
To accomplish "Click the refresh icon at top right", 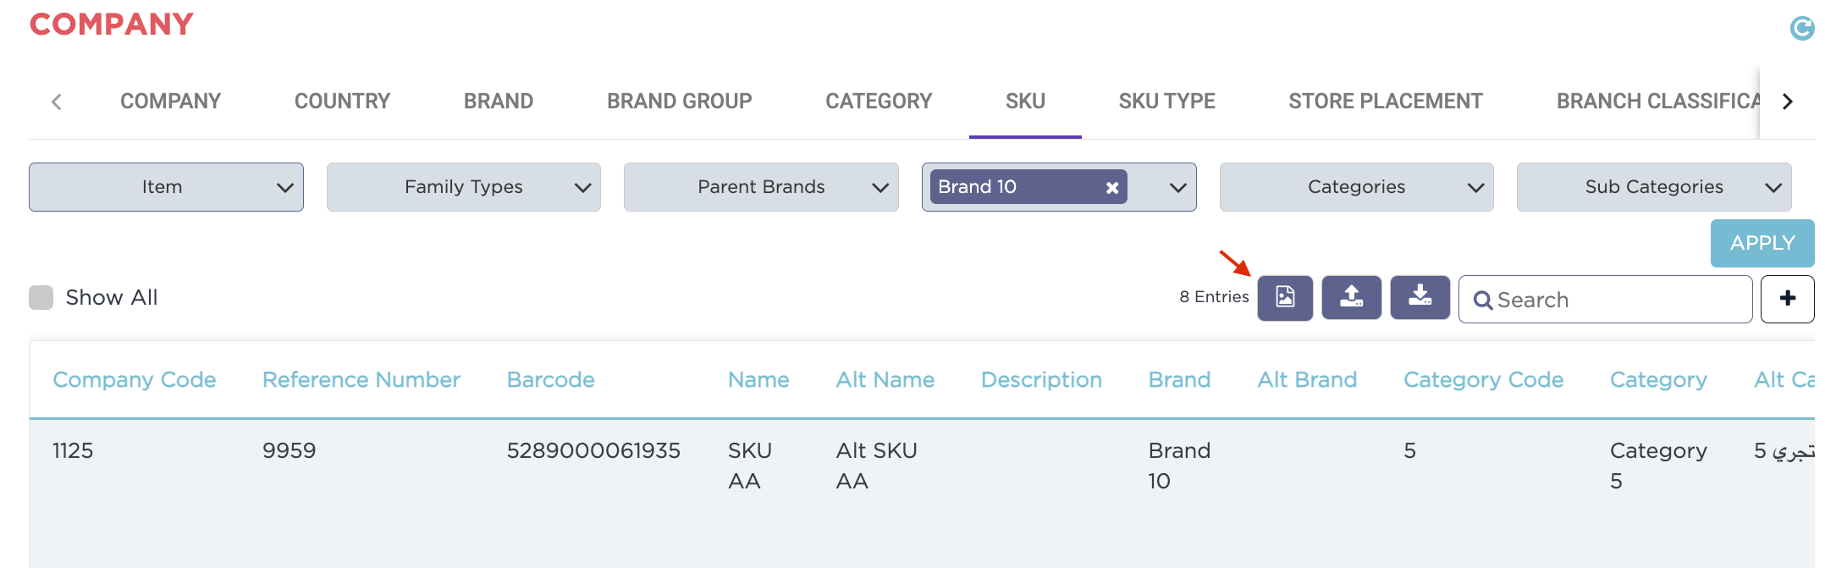I will [x=1801, y=29].
